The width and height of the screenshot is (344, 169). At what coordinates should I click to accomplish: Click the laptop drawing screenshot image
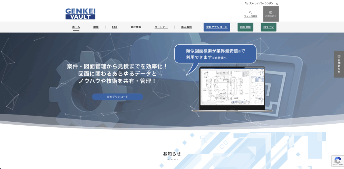click(232, 88)
